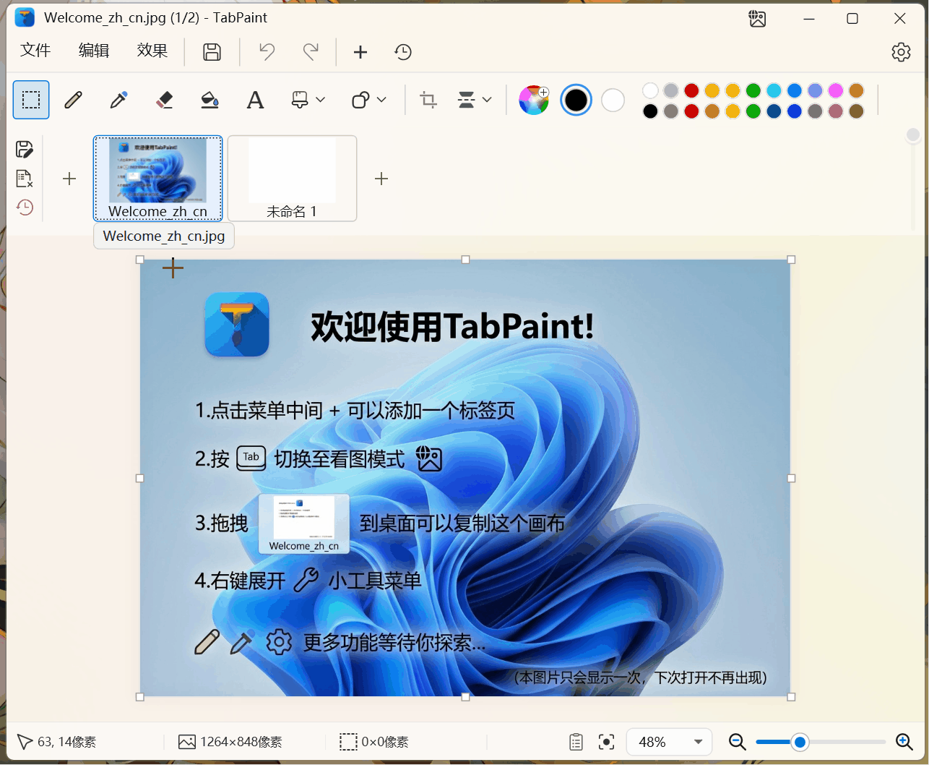
Task: Open the 文件 menu
Action: [x=35, y=51]
